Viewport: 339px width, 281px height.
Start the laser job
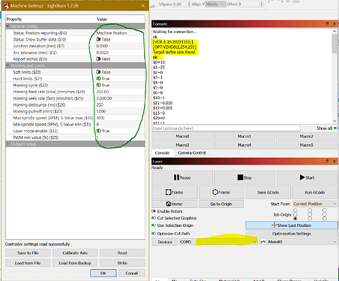click(307, 177)
